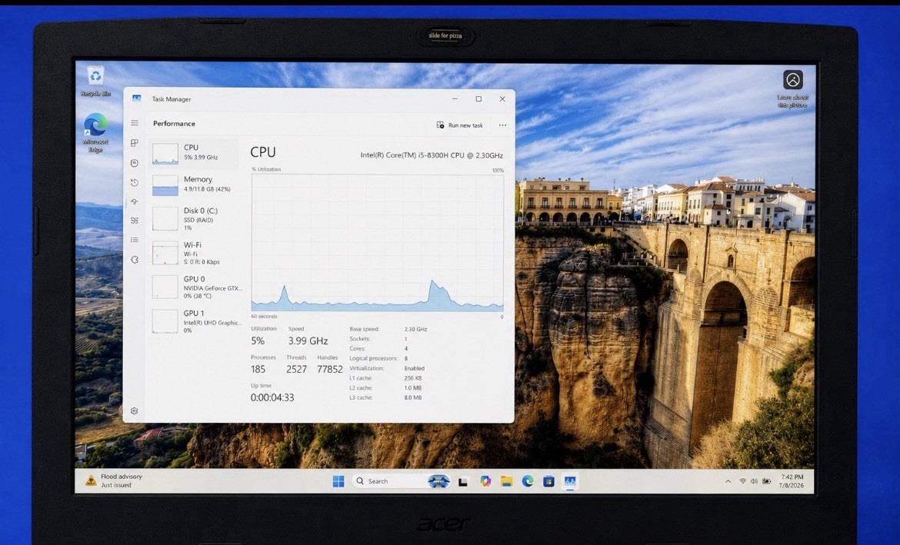900x545 pixels.
Task: Click the L1 cache 256 KB value
Action: click(x=412, y=378)
